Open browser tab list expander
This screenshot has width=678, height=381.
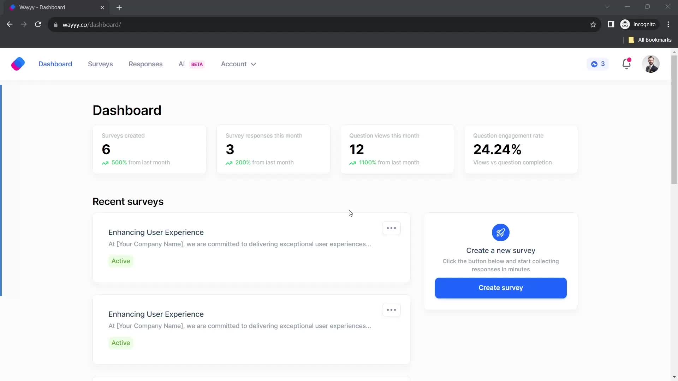pos(607,7)
